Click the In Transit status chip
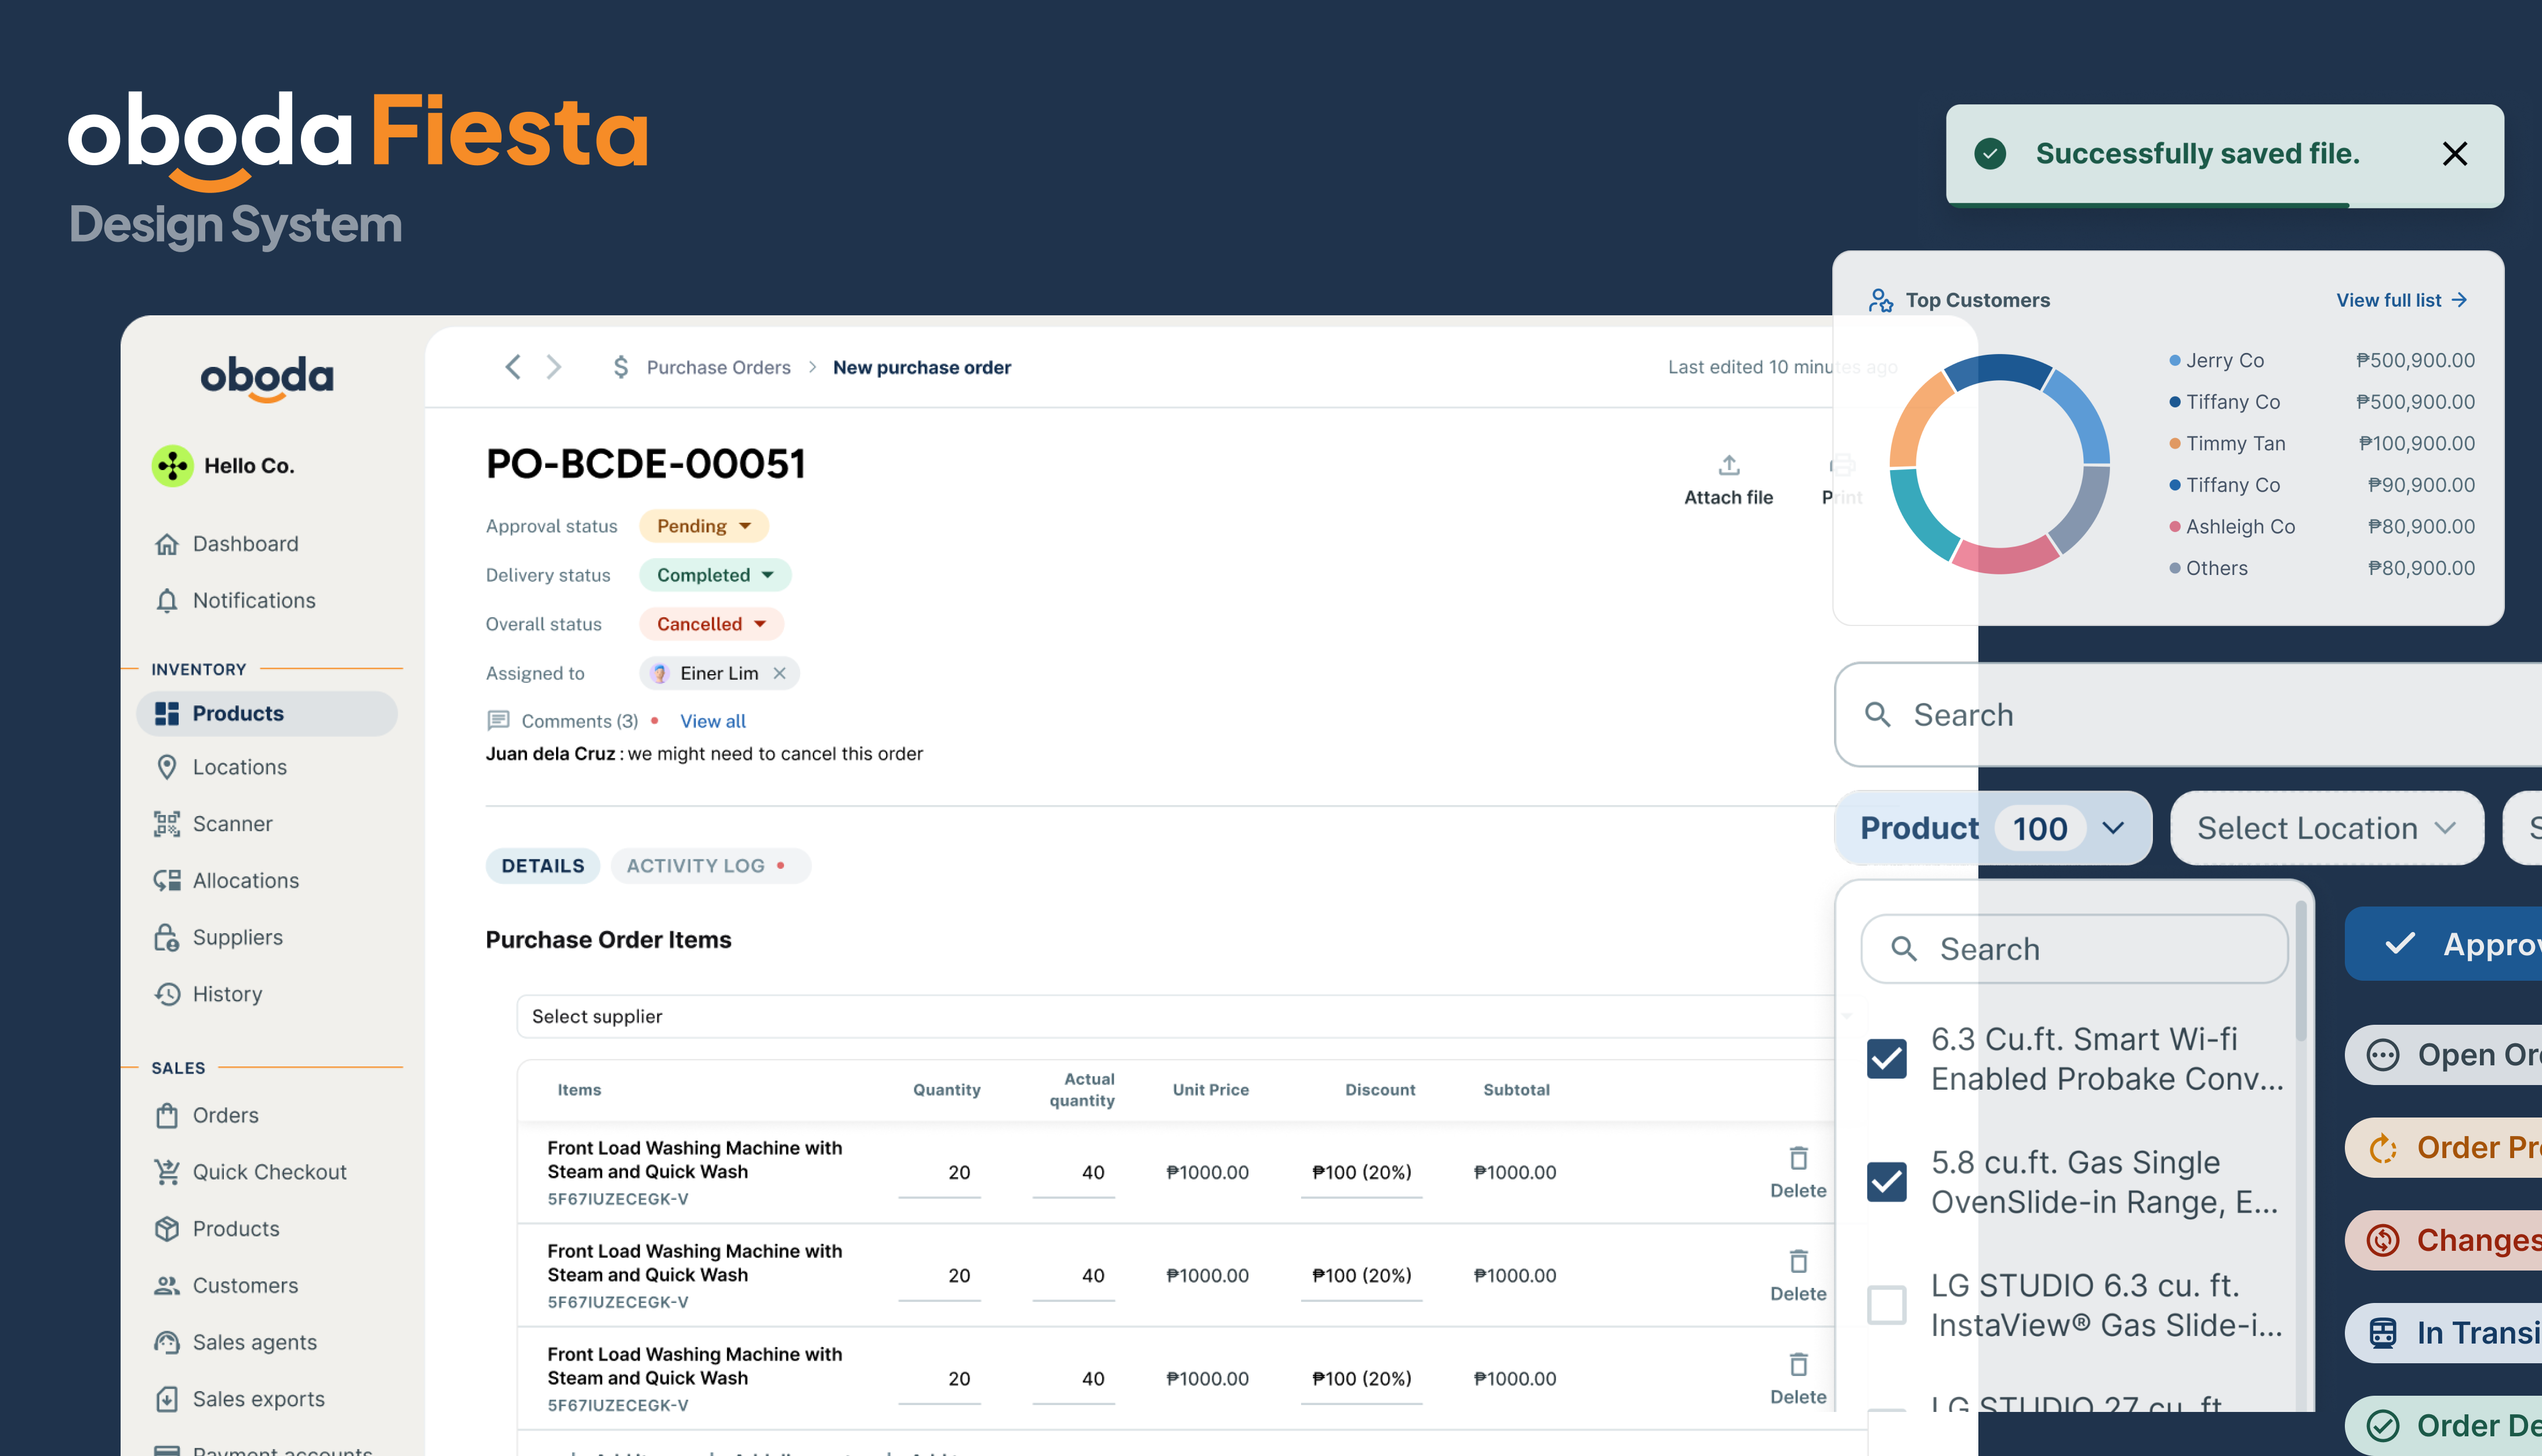The width and height of the screenshot is (2542, 1456). (2443, 1333)
